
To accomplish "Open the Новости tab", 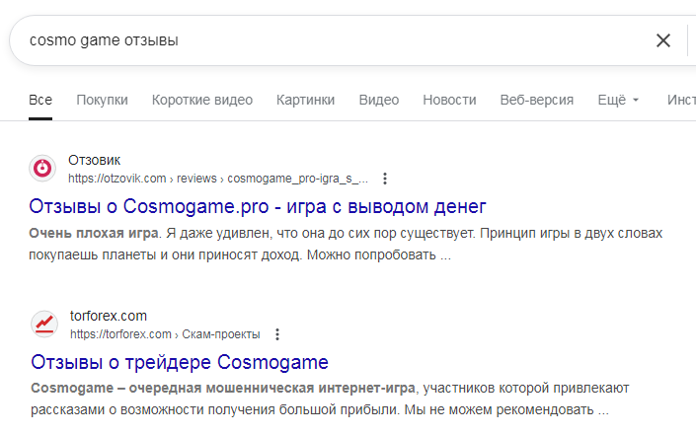I will [449, 100].
